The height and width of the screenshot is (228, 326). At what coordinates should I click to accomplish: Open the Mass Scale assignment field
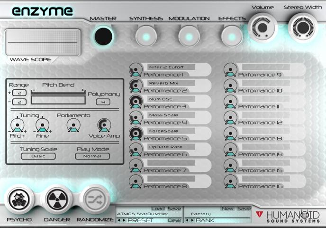coord(171,115)
